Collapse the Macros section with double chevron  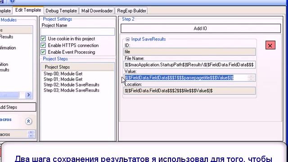click(28, 121)
